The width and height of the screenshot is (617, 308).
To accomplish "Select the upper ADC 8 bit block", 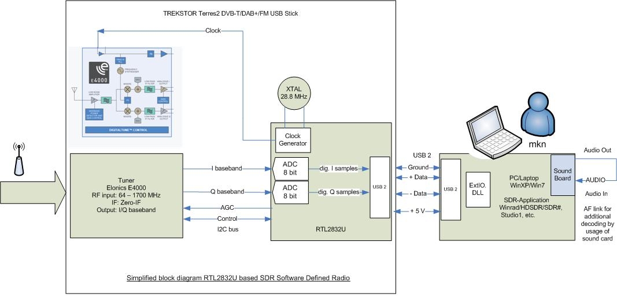I will point(290,168).
